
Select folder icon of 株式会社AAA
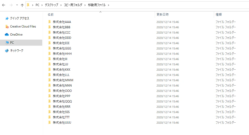[x=50, y=22]
